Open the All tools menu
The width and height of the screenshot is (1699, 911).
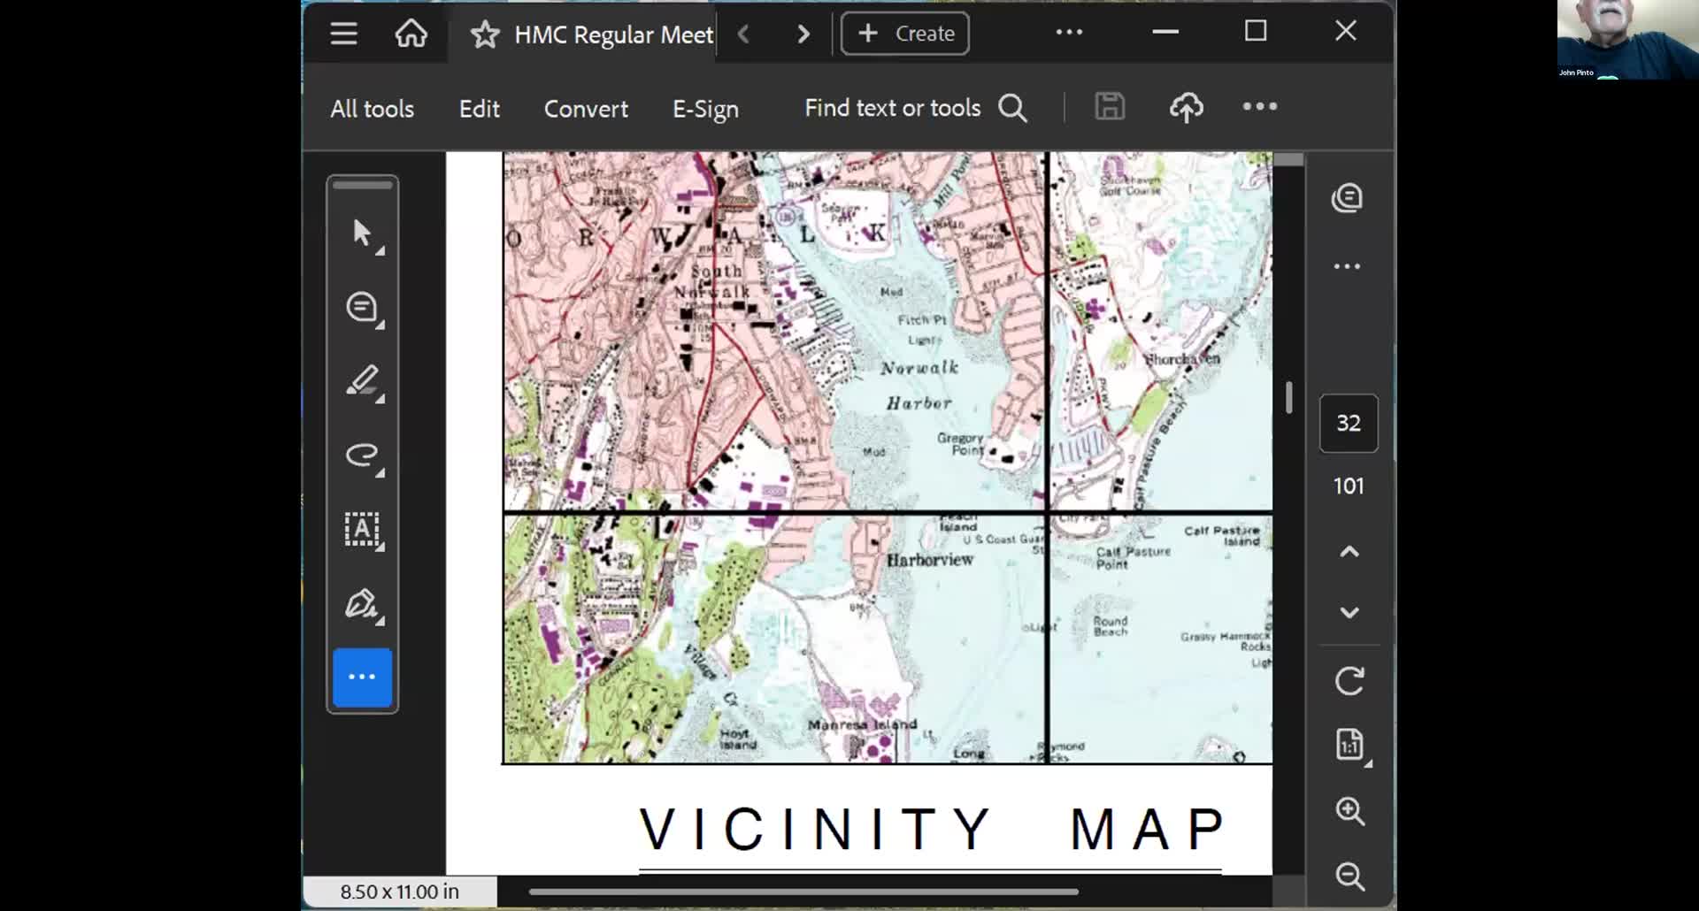pos(372,109)
